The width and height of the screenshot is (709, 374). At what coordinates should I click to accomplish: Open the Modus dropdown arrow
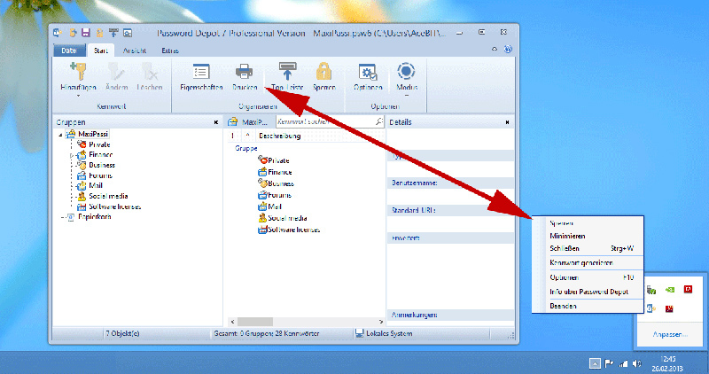pos(406,96)
